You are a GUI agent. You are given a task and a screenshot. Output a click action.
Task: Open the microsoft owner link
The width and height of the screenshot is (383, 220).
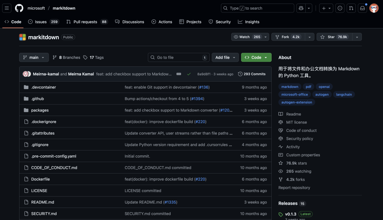click(x=36, y=8)
